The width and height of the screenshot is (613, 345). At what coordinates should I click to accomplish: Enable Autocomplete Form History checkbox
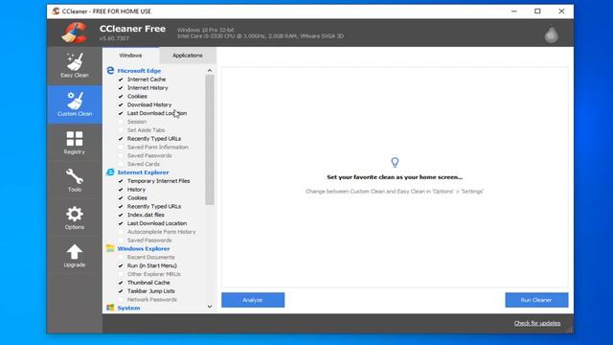coord(121,232)
